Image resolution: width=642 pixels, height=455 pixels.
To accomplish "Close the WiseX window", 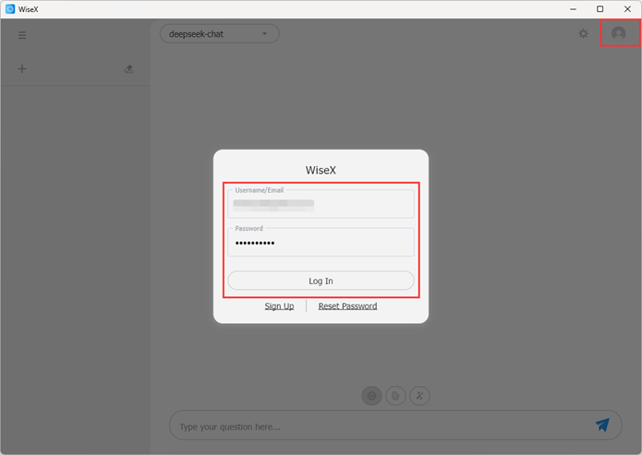I will (x=627, y=9).
